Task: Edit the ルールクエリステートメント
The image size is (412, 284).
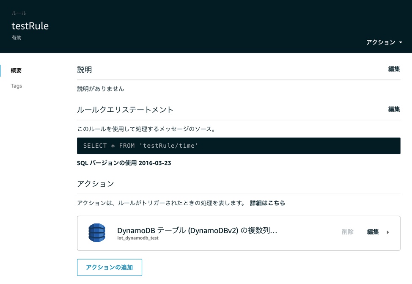Action: click(x=394, y=109)
